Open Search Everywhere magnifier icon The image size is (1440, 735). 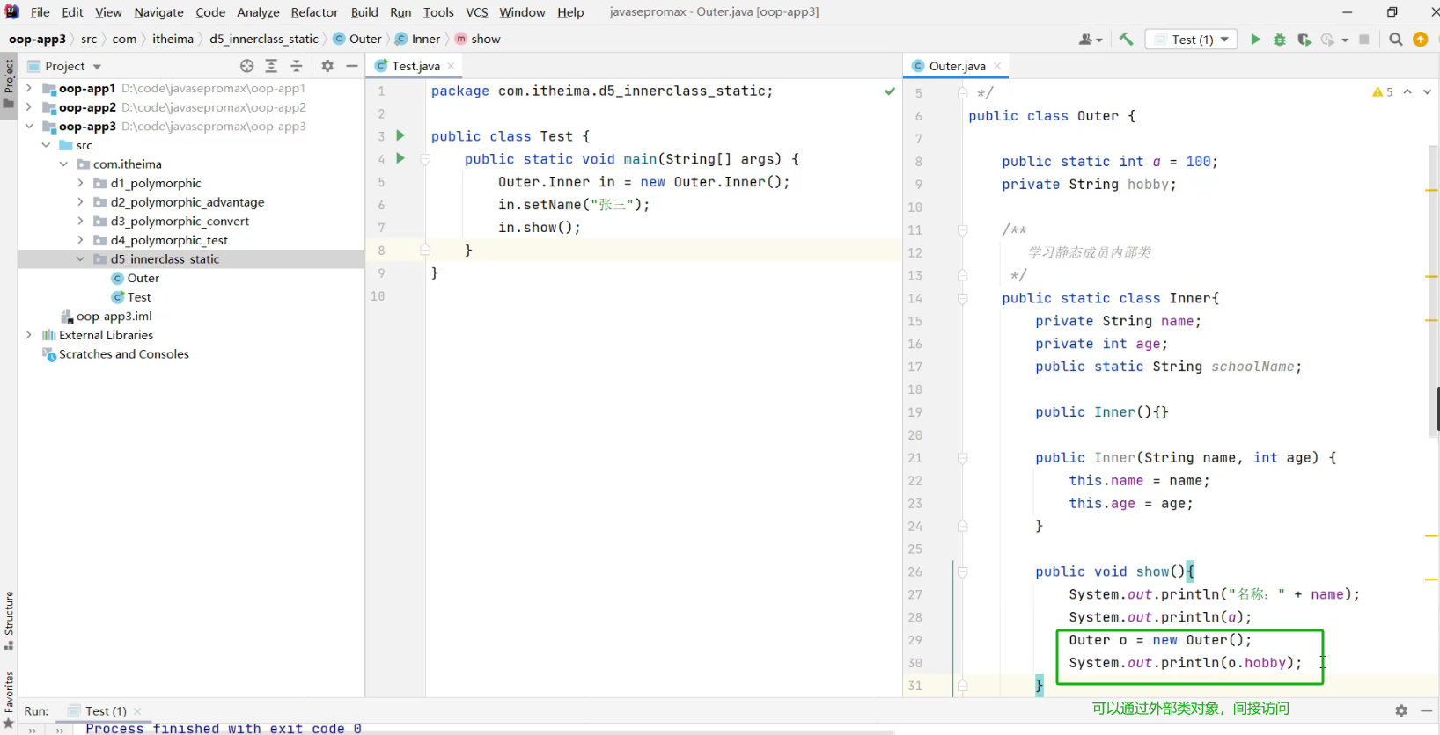tap(1396, 40)
